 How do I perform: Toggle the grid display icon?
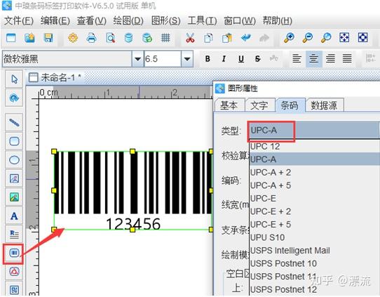pos(165,38)
